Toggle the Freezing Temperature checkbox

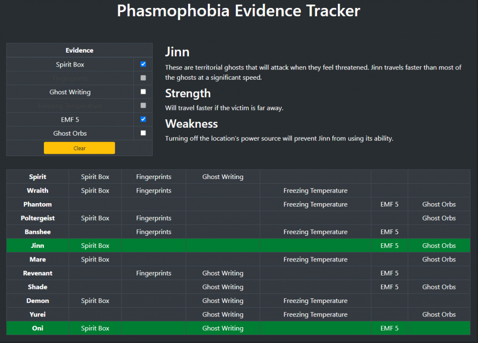(x=143, y=105)
